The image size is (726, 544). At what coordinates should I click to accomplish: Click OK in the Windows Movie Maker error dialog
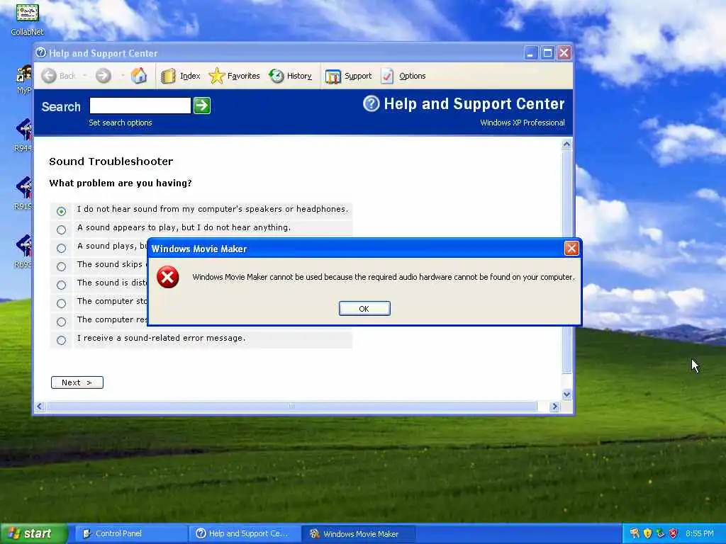(x=364, y=309)
